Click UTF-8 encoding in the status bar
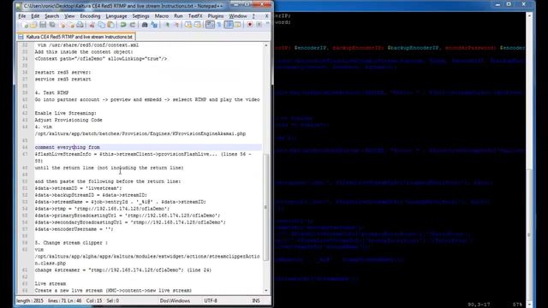The width and height of the screenshot is (548, 308). coord(211,300)
